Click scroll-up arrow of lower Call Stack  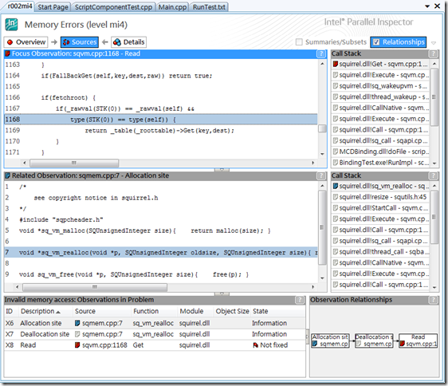tap(434, 186)
